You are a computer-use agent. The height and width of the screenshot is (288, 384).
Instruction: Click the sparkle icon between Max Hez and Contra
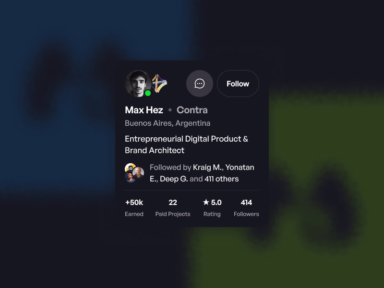pyautogui.click(x=170, y=110)
